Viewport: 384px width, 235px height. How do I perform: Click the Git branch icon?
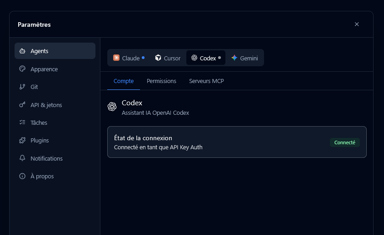tap(22, 87)
